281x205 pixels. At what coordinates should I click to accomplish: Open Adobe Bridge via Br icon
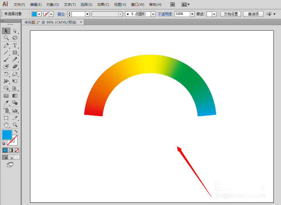(173, 4)
